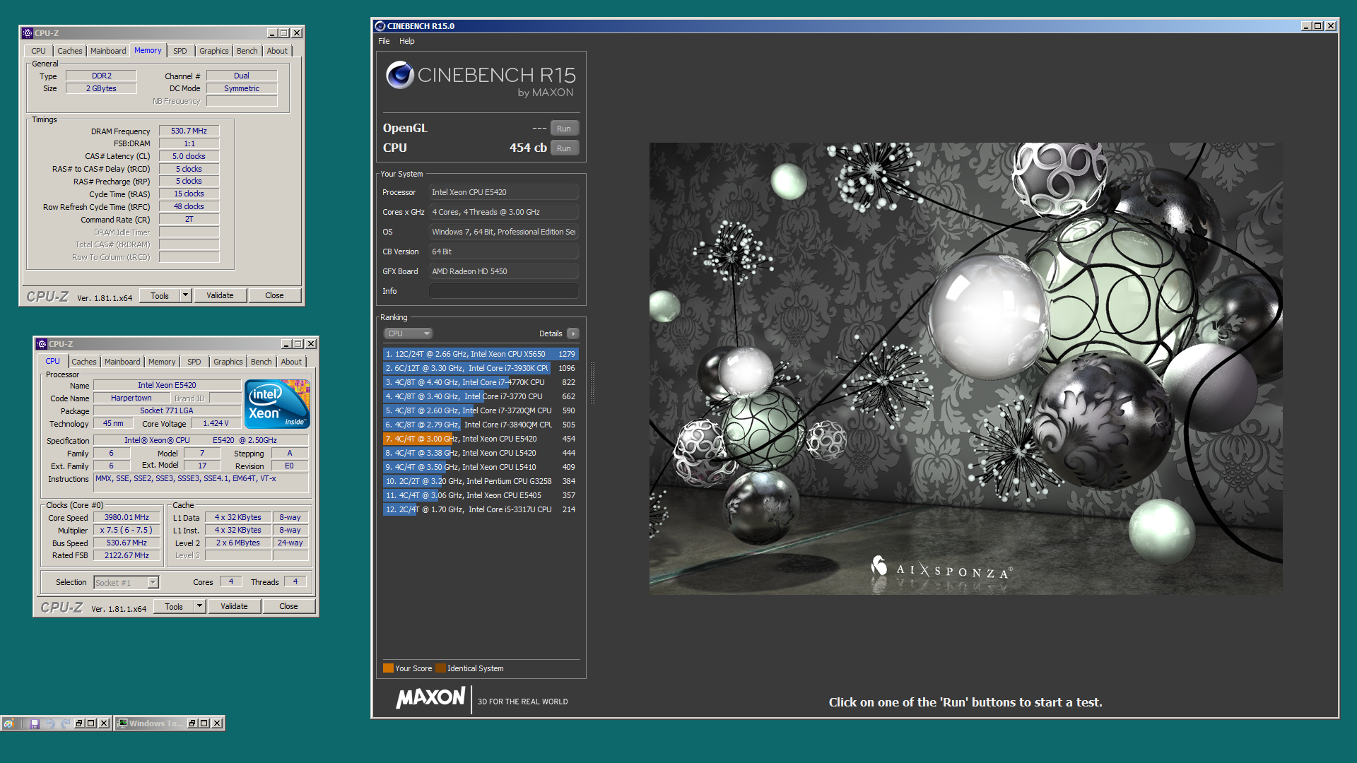Select ranking row Core i7-3930K 1096
Image resolution: width=1357 pixels, height=763 pixels.
pos(481,368)
